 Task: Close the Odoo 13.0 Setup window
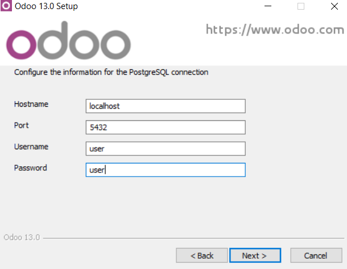coord(334,6)
